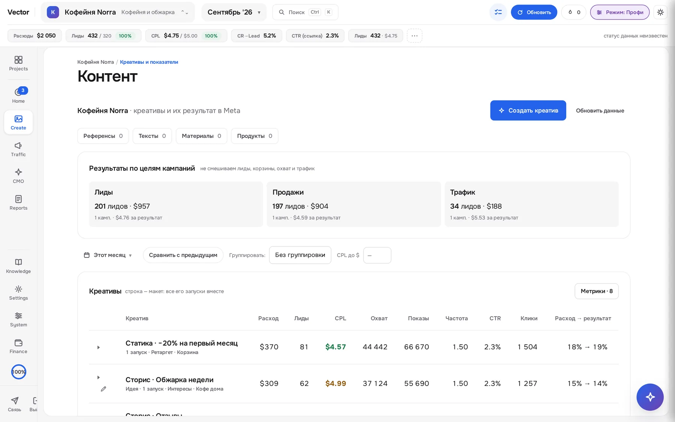Click the 100% progress ring in sidebar

point(18,372)
